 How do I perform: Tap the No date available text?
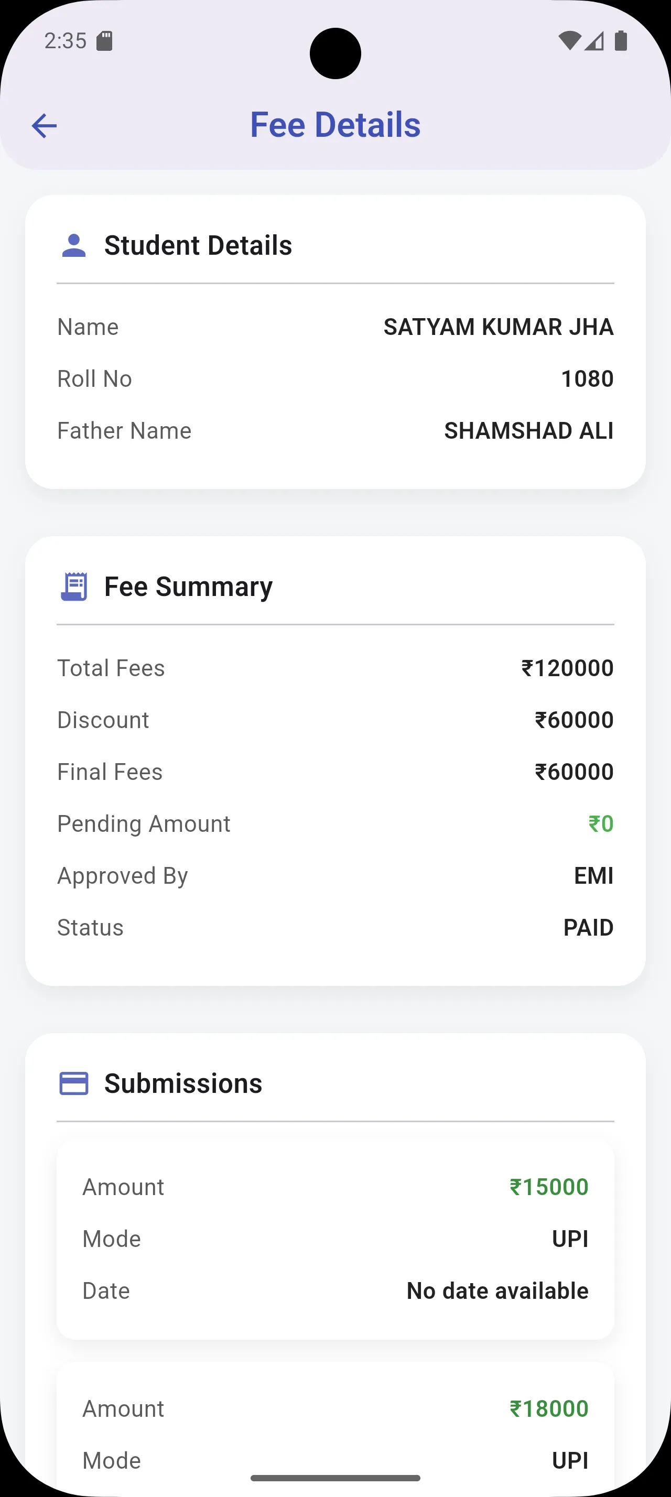497,1290
